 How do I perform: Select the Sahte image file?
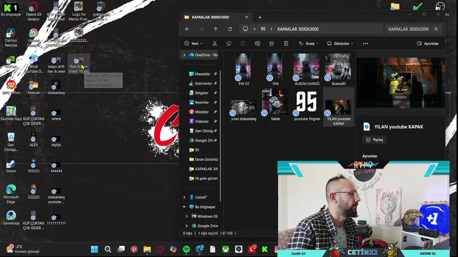click(x=275, y=105)
